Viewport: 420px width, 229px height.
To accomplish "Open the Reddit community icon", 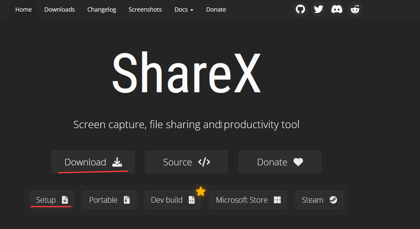I will 355,9.
